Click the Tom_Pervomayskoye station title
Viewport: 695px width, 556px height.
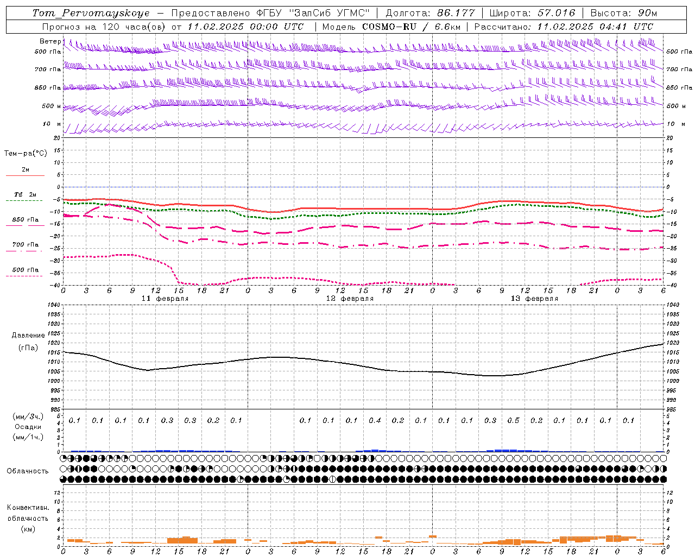tap(91, 13)
